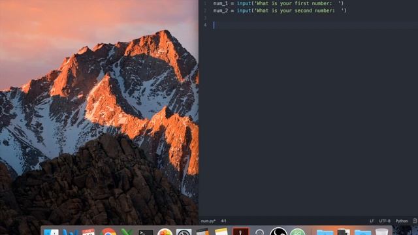Click the 'What is your second number' string
418x235 pixels.
(299, 10)
